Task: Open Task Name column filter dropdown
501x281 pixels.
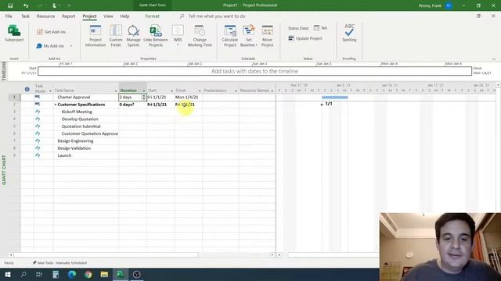Action: [x=116, y=91]
